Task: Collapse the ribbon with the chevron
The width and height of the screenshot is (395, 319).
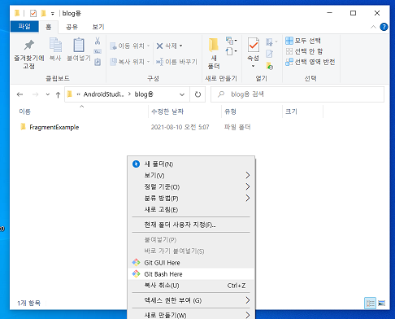Action: [373, 27]
